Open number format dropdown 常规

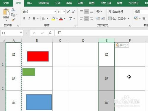(141, 12)
